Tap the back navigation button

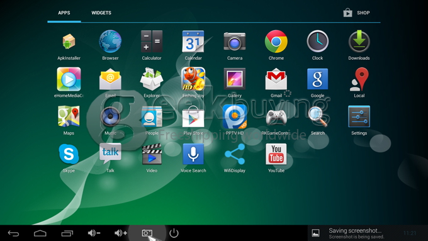(13, 233)
